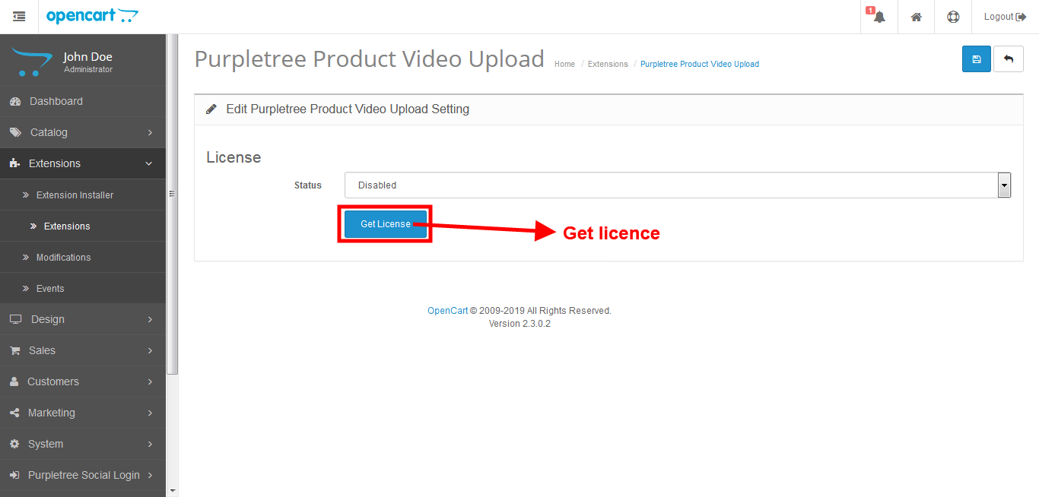Open the OpenCart footer link
The height and width of the screenshot is (497, 1039).
point(447,311)
